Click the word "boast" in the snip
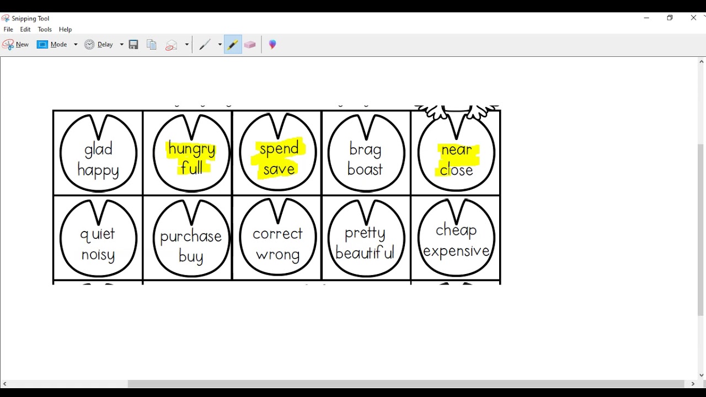Screen dimensions: 706x397 [365, 169]
